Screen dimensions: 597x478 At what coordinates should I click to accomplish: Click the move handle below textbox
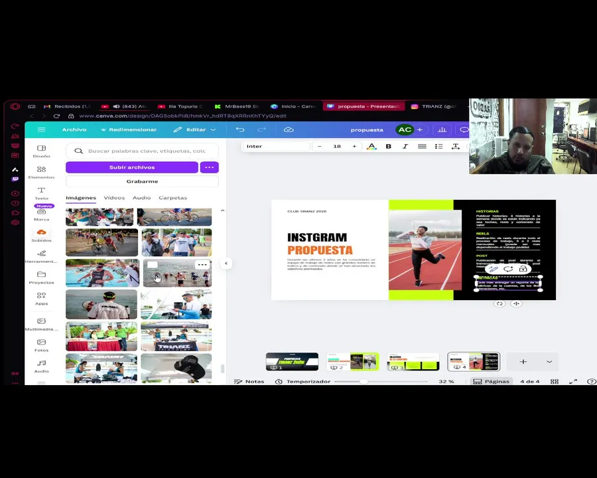(x=516, y=303)
